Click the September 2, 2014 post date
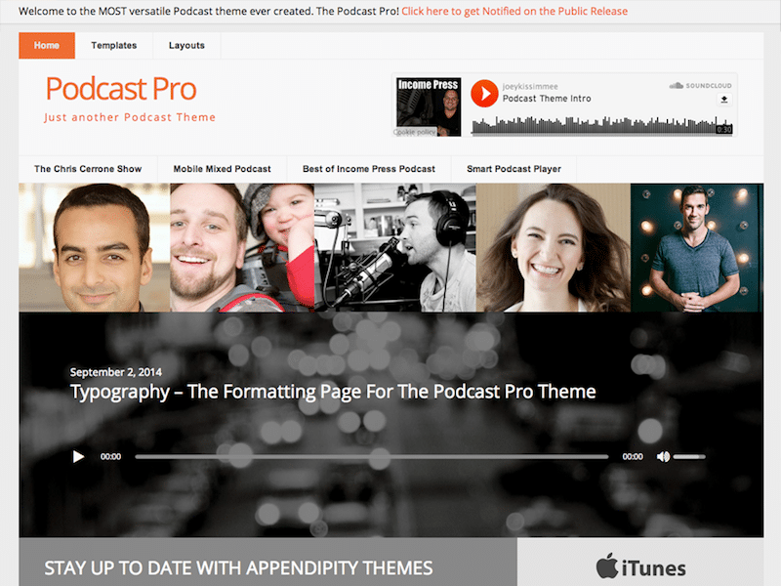Image resolution: width=781 pixels, height=586 pixels. pyautogui.click(x=115, y=372)
